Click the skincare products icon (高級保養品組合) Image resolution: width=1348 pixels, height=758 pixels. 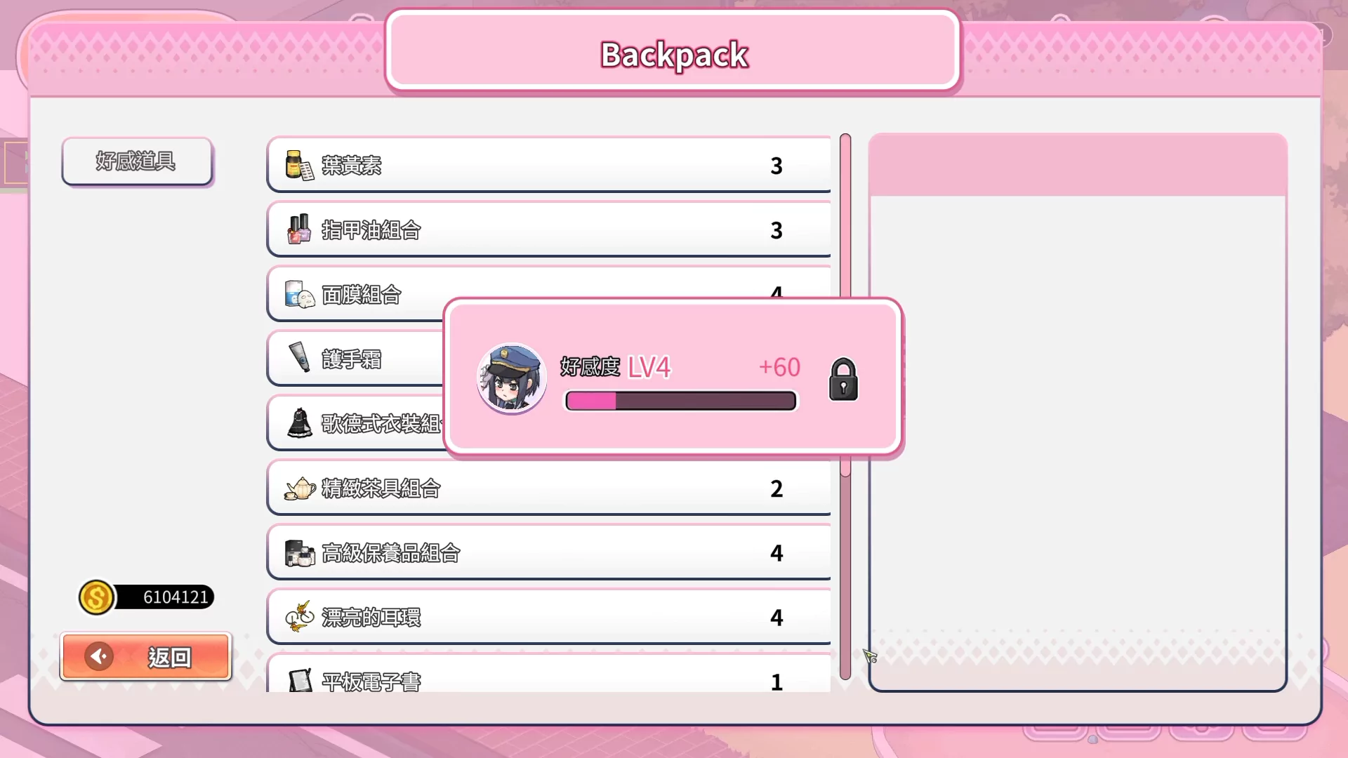300,553
